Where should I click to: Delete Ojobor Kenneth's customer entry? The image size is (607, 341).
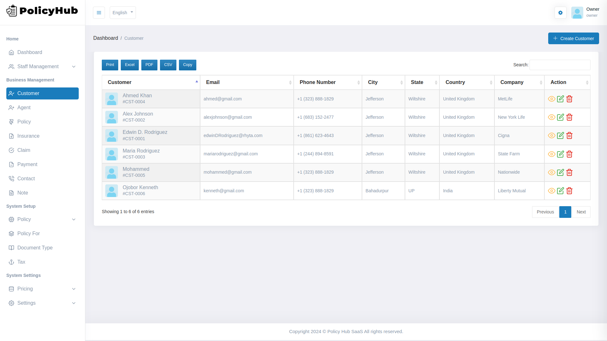point(569,191)
